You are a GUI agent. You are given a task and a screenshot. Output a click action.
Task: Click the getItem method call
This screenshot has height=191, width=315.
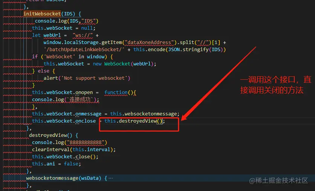point(111,42)
